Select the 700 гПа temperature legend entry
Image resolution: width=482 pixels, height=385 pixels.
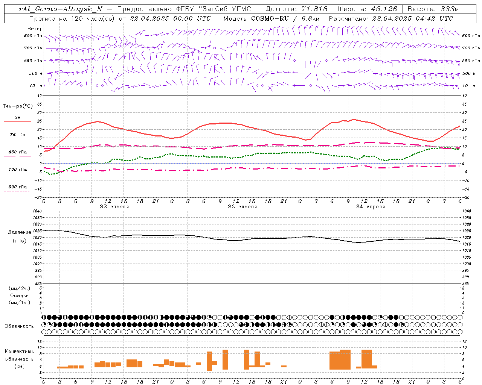[18, 169]
